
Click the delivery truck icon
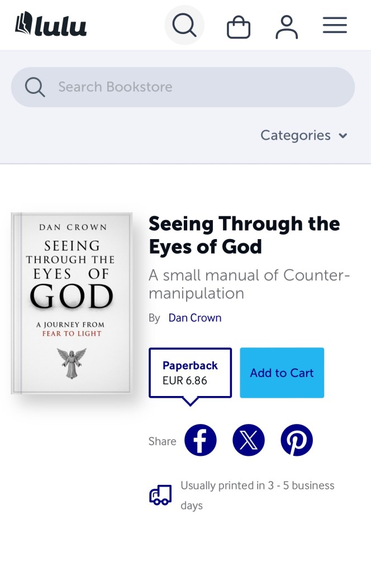(x=160, y=495)
